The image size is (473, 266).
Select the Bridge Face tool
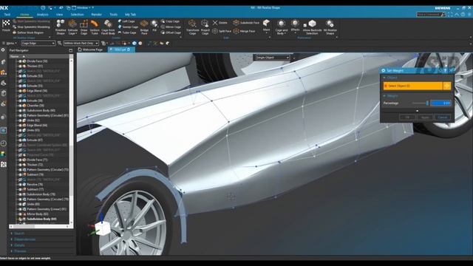pyautogui.click(x=144, y=27)
